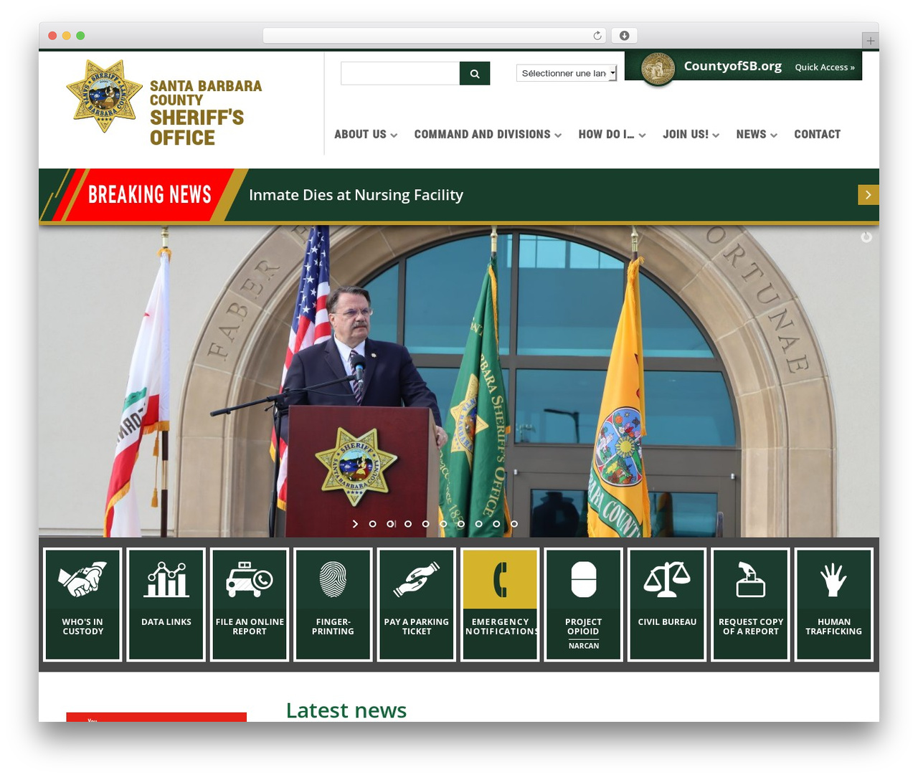Image resolution: width=918 pixels, height=777 pixels.
Task: Open the Pay a Parking Ticket tile
Action: tap(417, 604)
